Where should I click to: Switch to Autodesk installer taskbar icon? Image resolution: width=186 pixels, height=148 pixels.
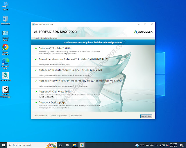[82, 145]
